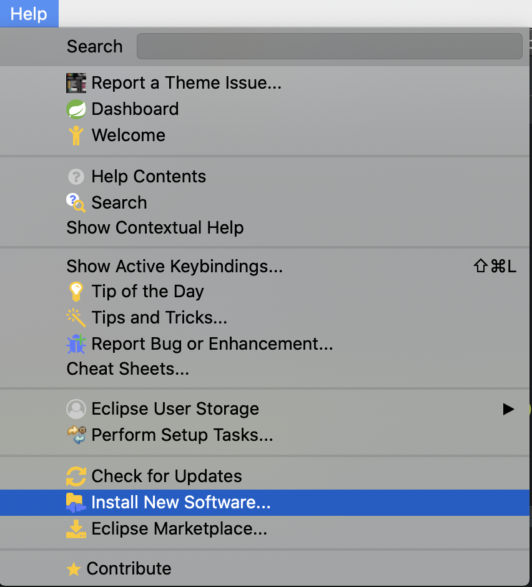Click inside the Search input field
This screenshot has width=532, height=587.
pyautogui.click(x=329, y=46)
